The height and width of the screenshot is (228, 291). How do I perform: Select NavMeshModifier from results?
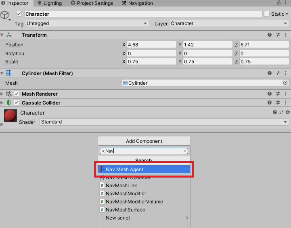coord(144,193)
